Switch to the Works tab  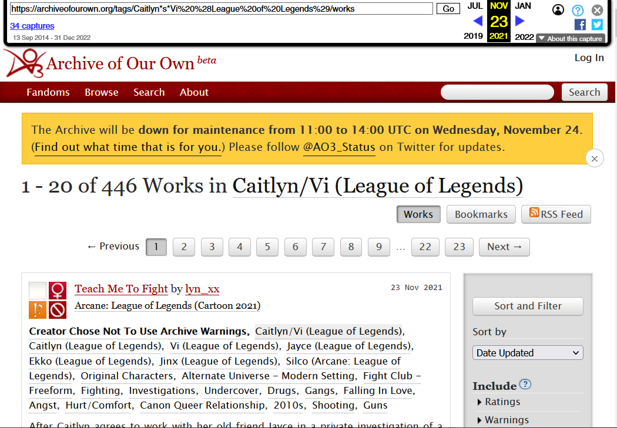click(x=418, y=214)
